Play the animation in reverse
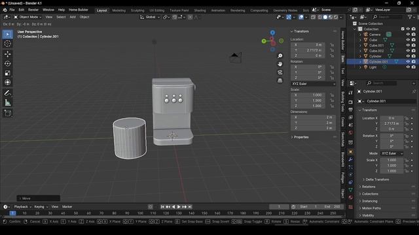419x235 pixels. [173, 207]
